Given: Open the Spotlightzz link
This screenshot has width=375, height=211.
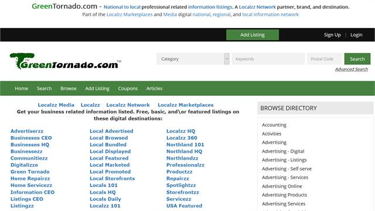Looking at the screenshot, I should 181,185.
